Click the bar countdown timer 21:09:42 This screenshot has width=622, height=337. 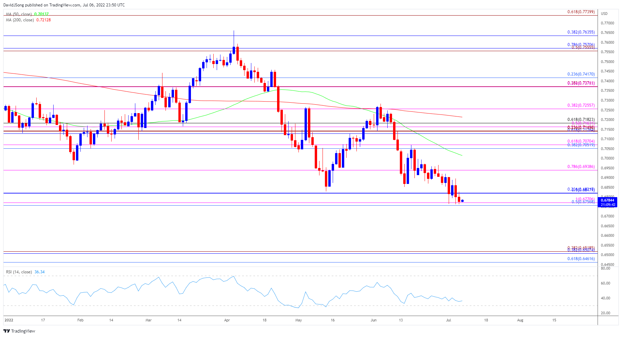tap(607, 205)
